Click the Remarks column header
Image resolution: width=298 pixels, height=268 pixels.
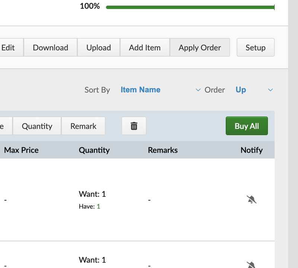click(163, 150)
